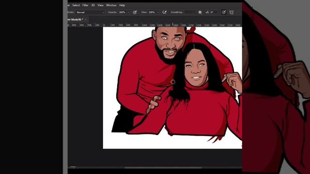Click the horizontal scrollbar below the canvas
The width and height of the screenshot is (310, 174).
click(163, 168)
